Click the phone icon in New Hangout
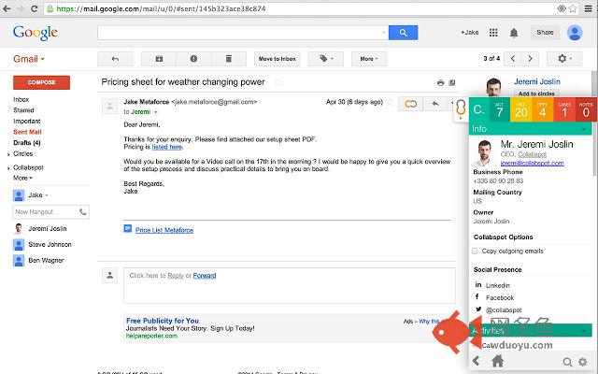The image size is (598, 374). click(x=82, y=212)
